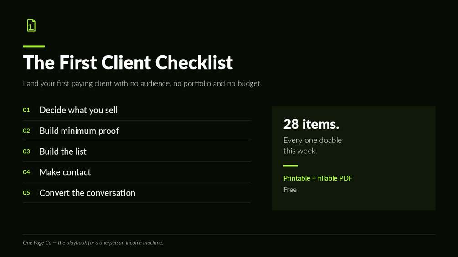Select the 'Every one doable this week' text

(x=313, y=146)
